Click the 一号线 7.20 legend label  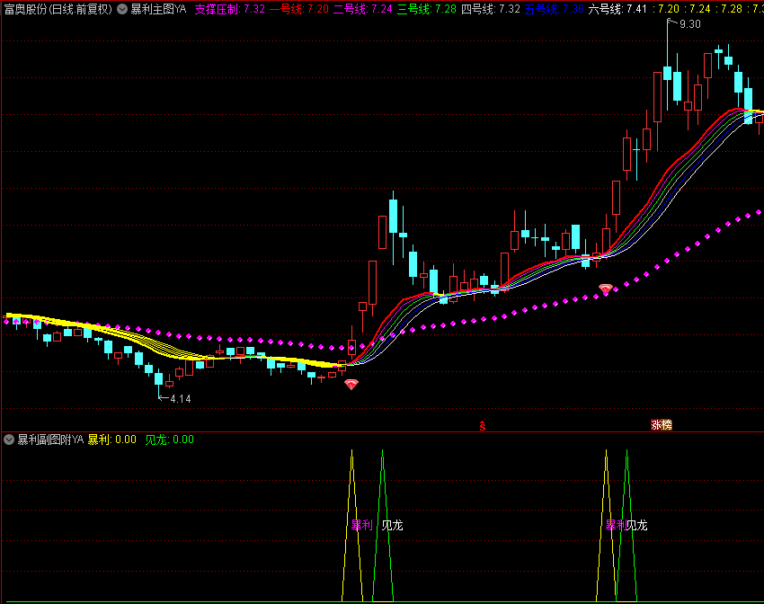(298, 9)
